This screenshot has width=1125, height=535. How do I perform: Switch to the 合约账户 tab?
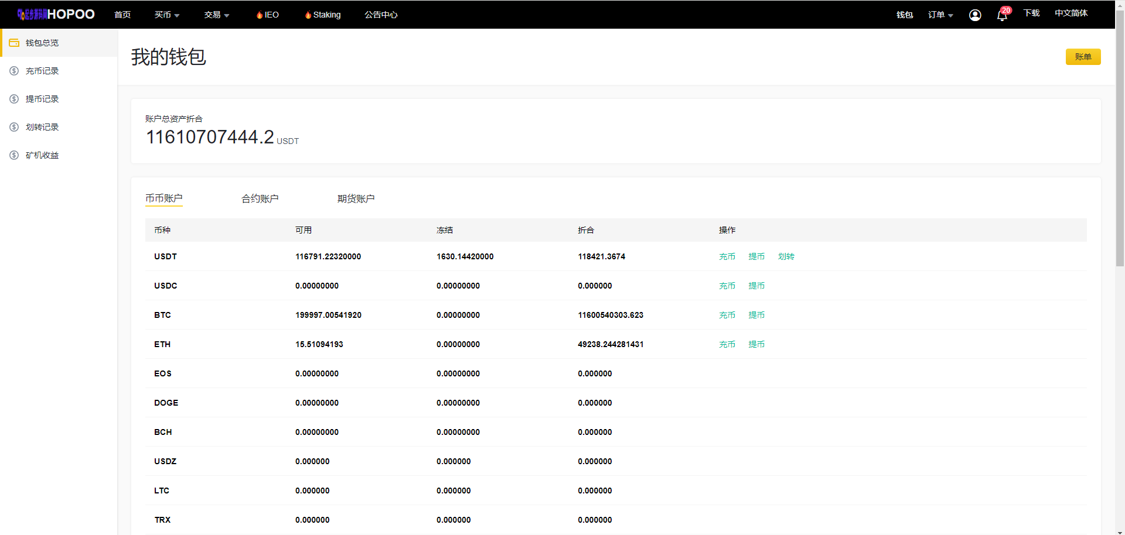click(x=260, y=198)
